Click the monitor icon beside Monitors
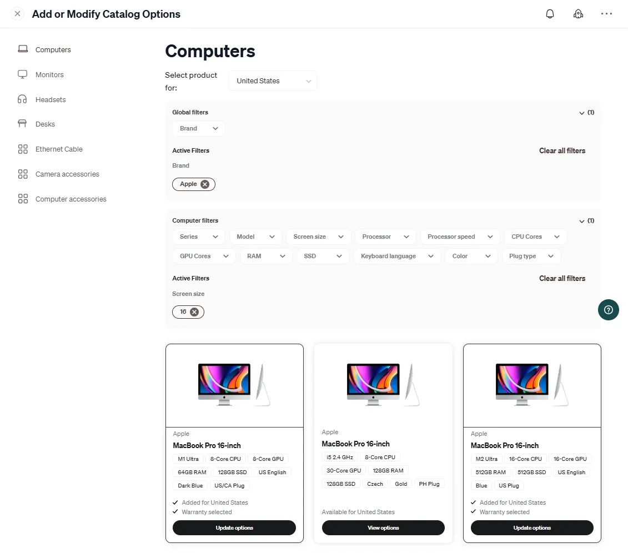Image resolution: width=628 pixels, height=553 pixels. click(x=23, y=74)
